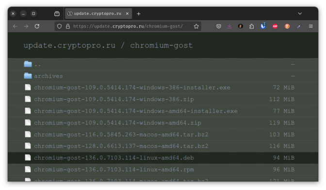
Task: Click the site security lock icon
Action: (x=68, y=26)
